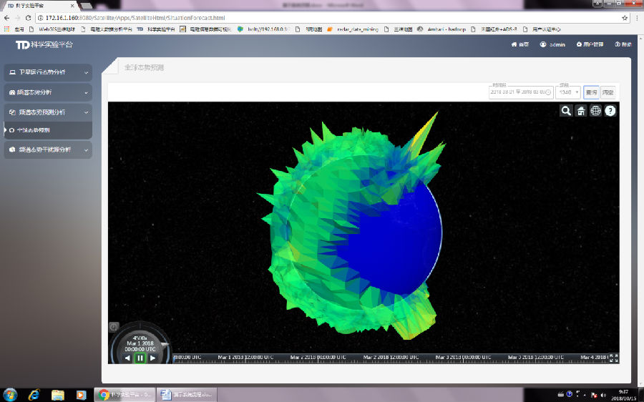Viewport: 644px width, 402px height.
Task: Open the Cesium geocoder search icon
Action: pyautogui.click(x=566, y=111)
